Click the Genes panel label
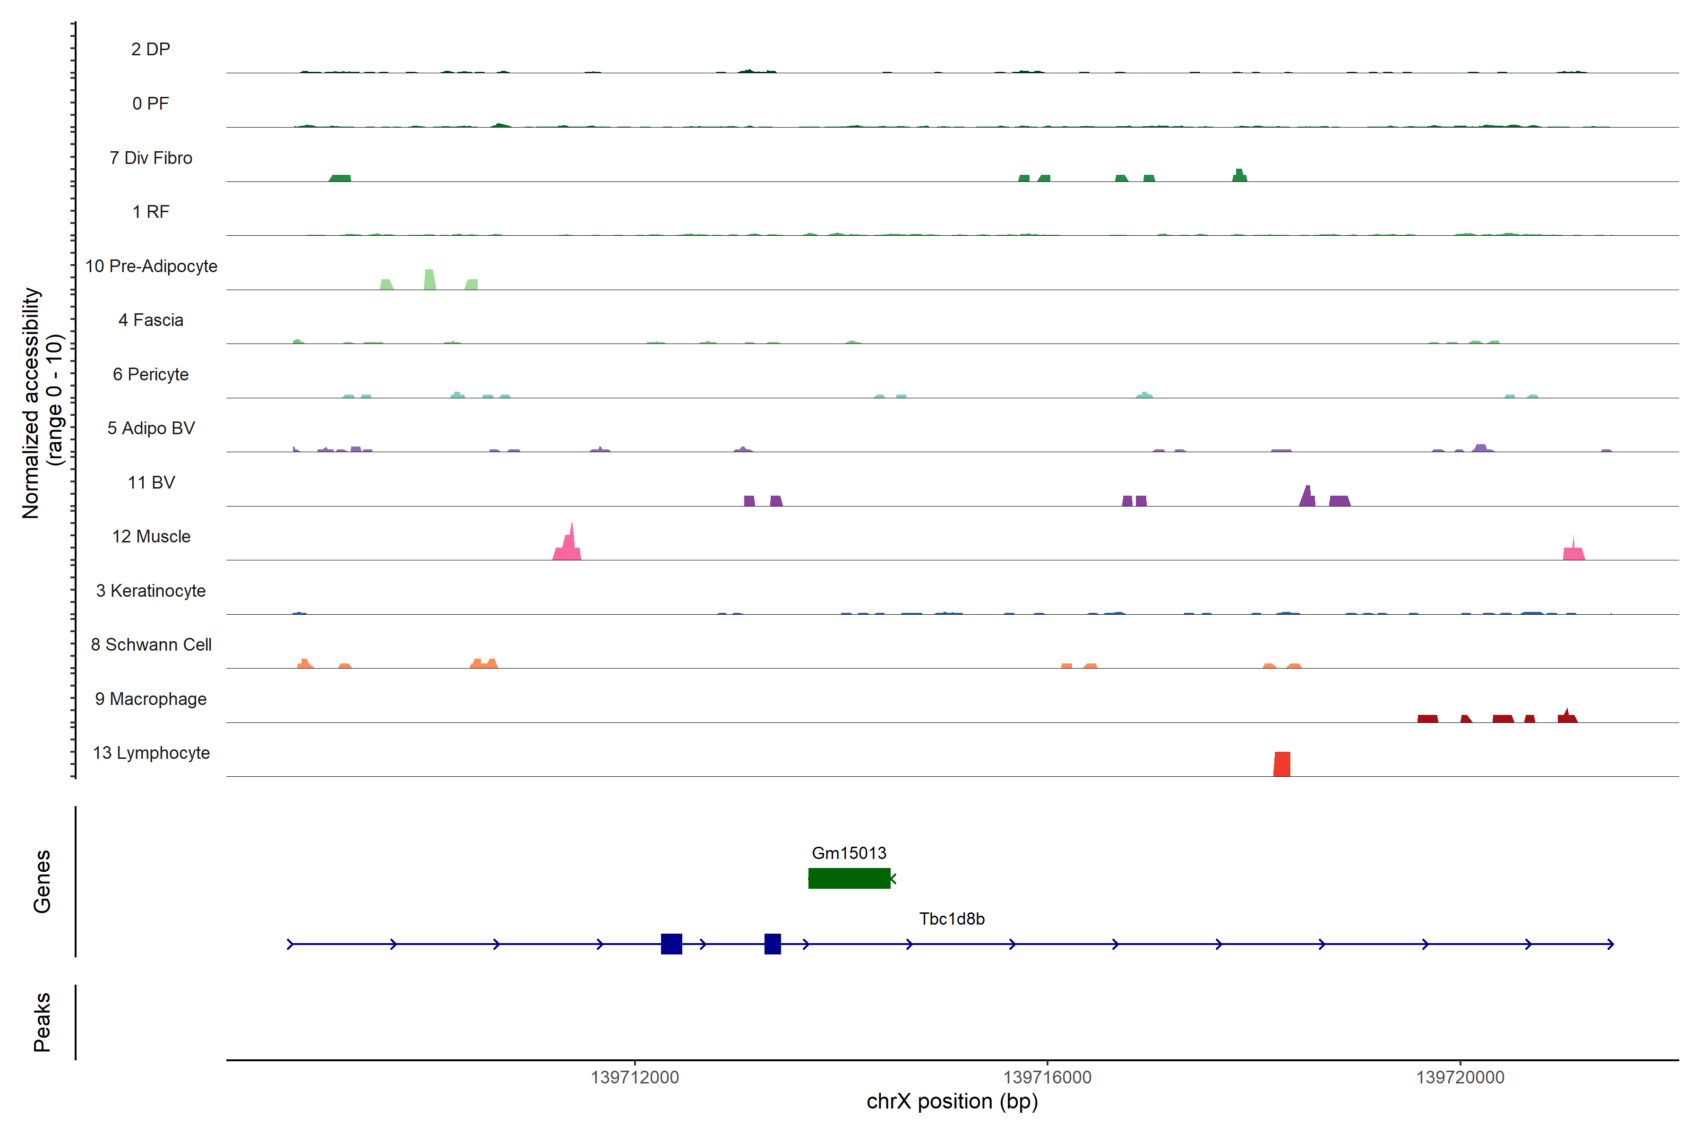 (x=42, y=881)
